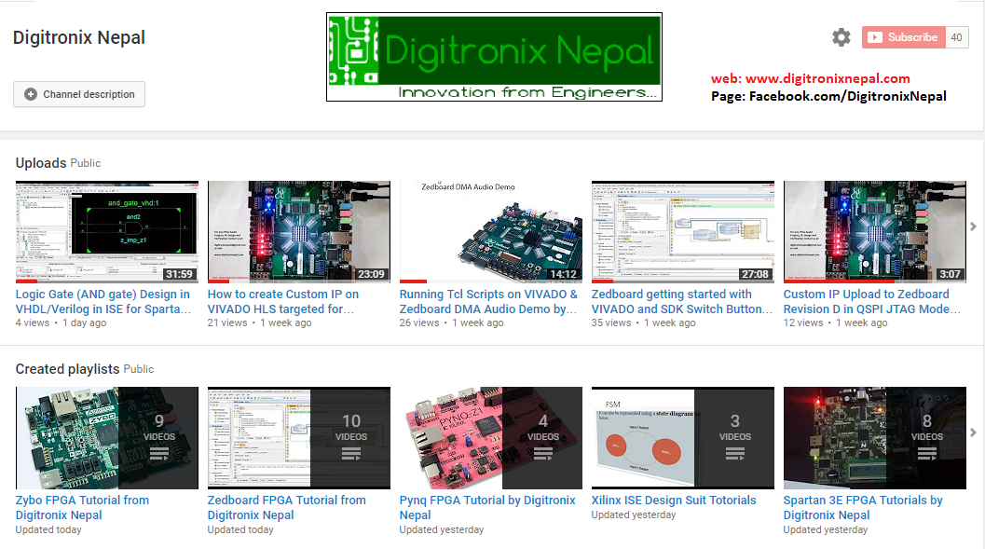Open Pynq FPGA Tutorial playlist title
The height and width of the screenshot is (549, 985).
pyautogui.click(x=487, y=508)
